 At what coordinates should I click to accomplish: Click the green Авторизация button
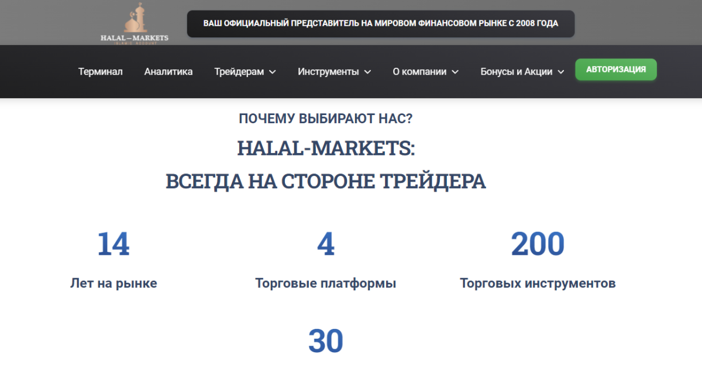click(616, 70)
